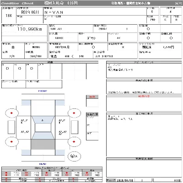Click the front-left tire marker circle
Screen dimensions: 183x183
tap(12, 113)
